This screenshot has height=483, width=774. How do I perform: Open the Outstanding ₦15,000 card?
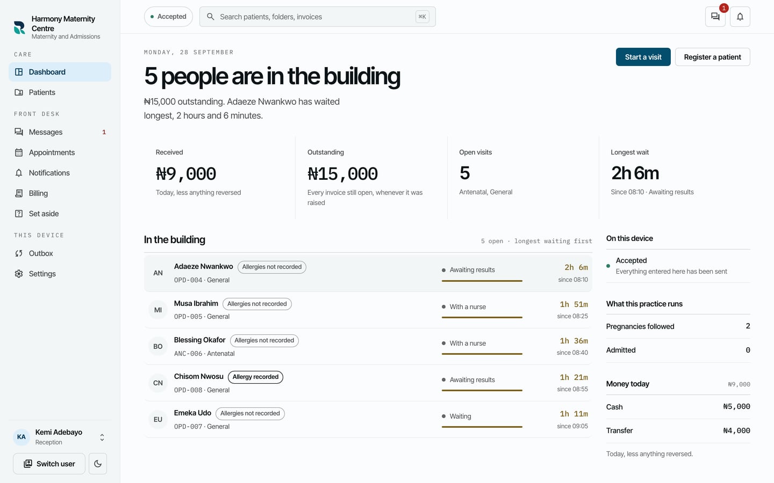[371, 177]
